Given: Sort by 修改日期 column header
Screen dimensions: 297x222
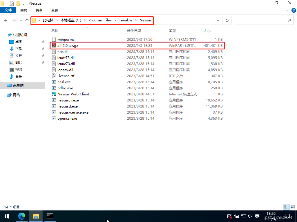Looking at the screenshot, I should (x=134, y=31).
